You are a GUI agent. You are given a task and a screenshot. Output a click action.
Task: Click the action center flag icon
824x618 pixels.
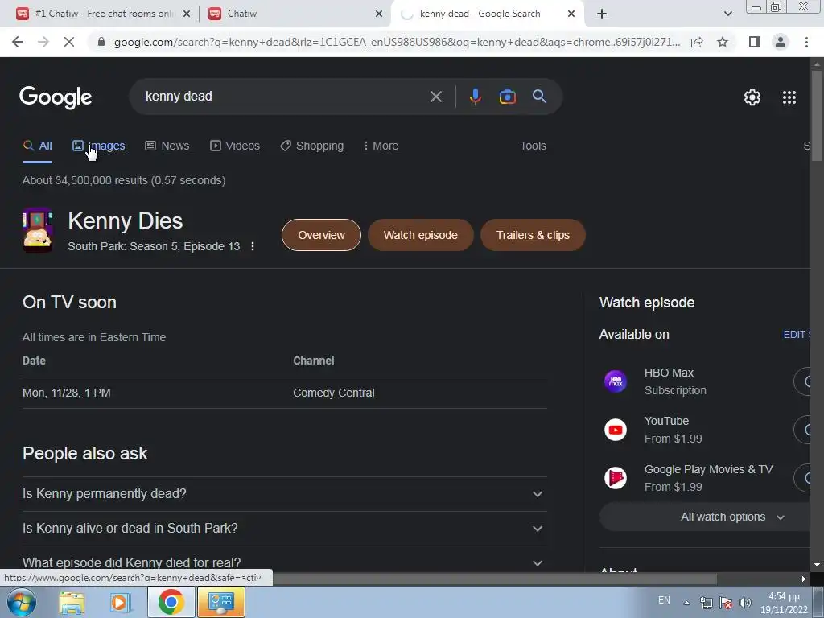726,603
